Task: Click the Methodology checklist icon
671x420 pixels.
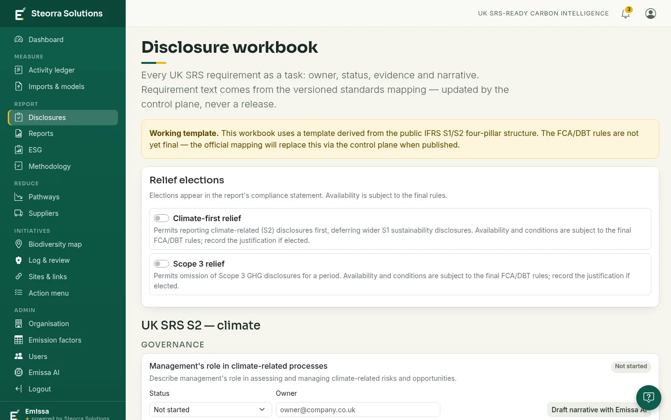Action: click(18, 166)
